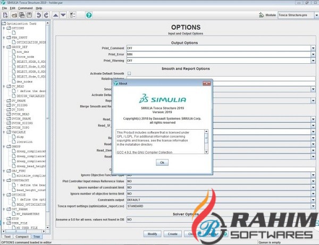Click the Modify button
319x245 pixels.
[x=152, y=234]
